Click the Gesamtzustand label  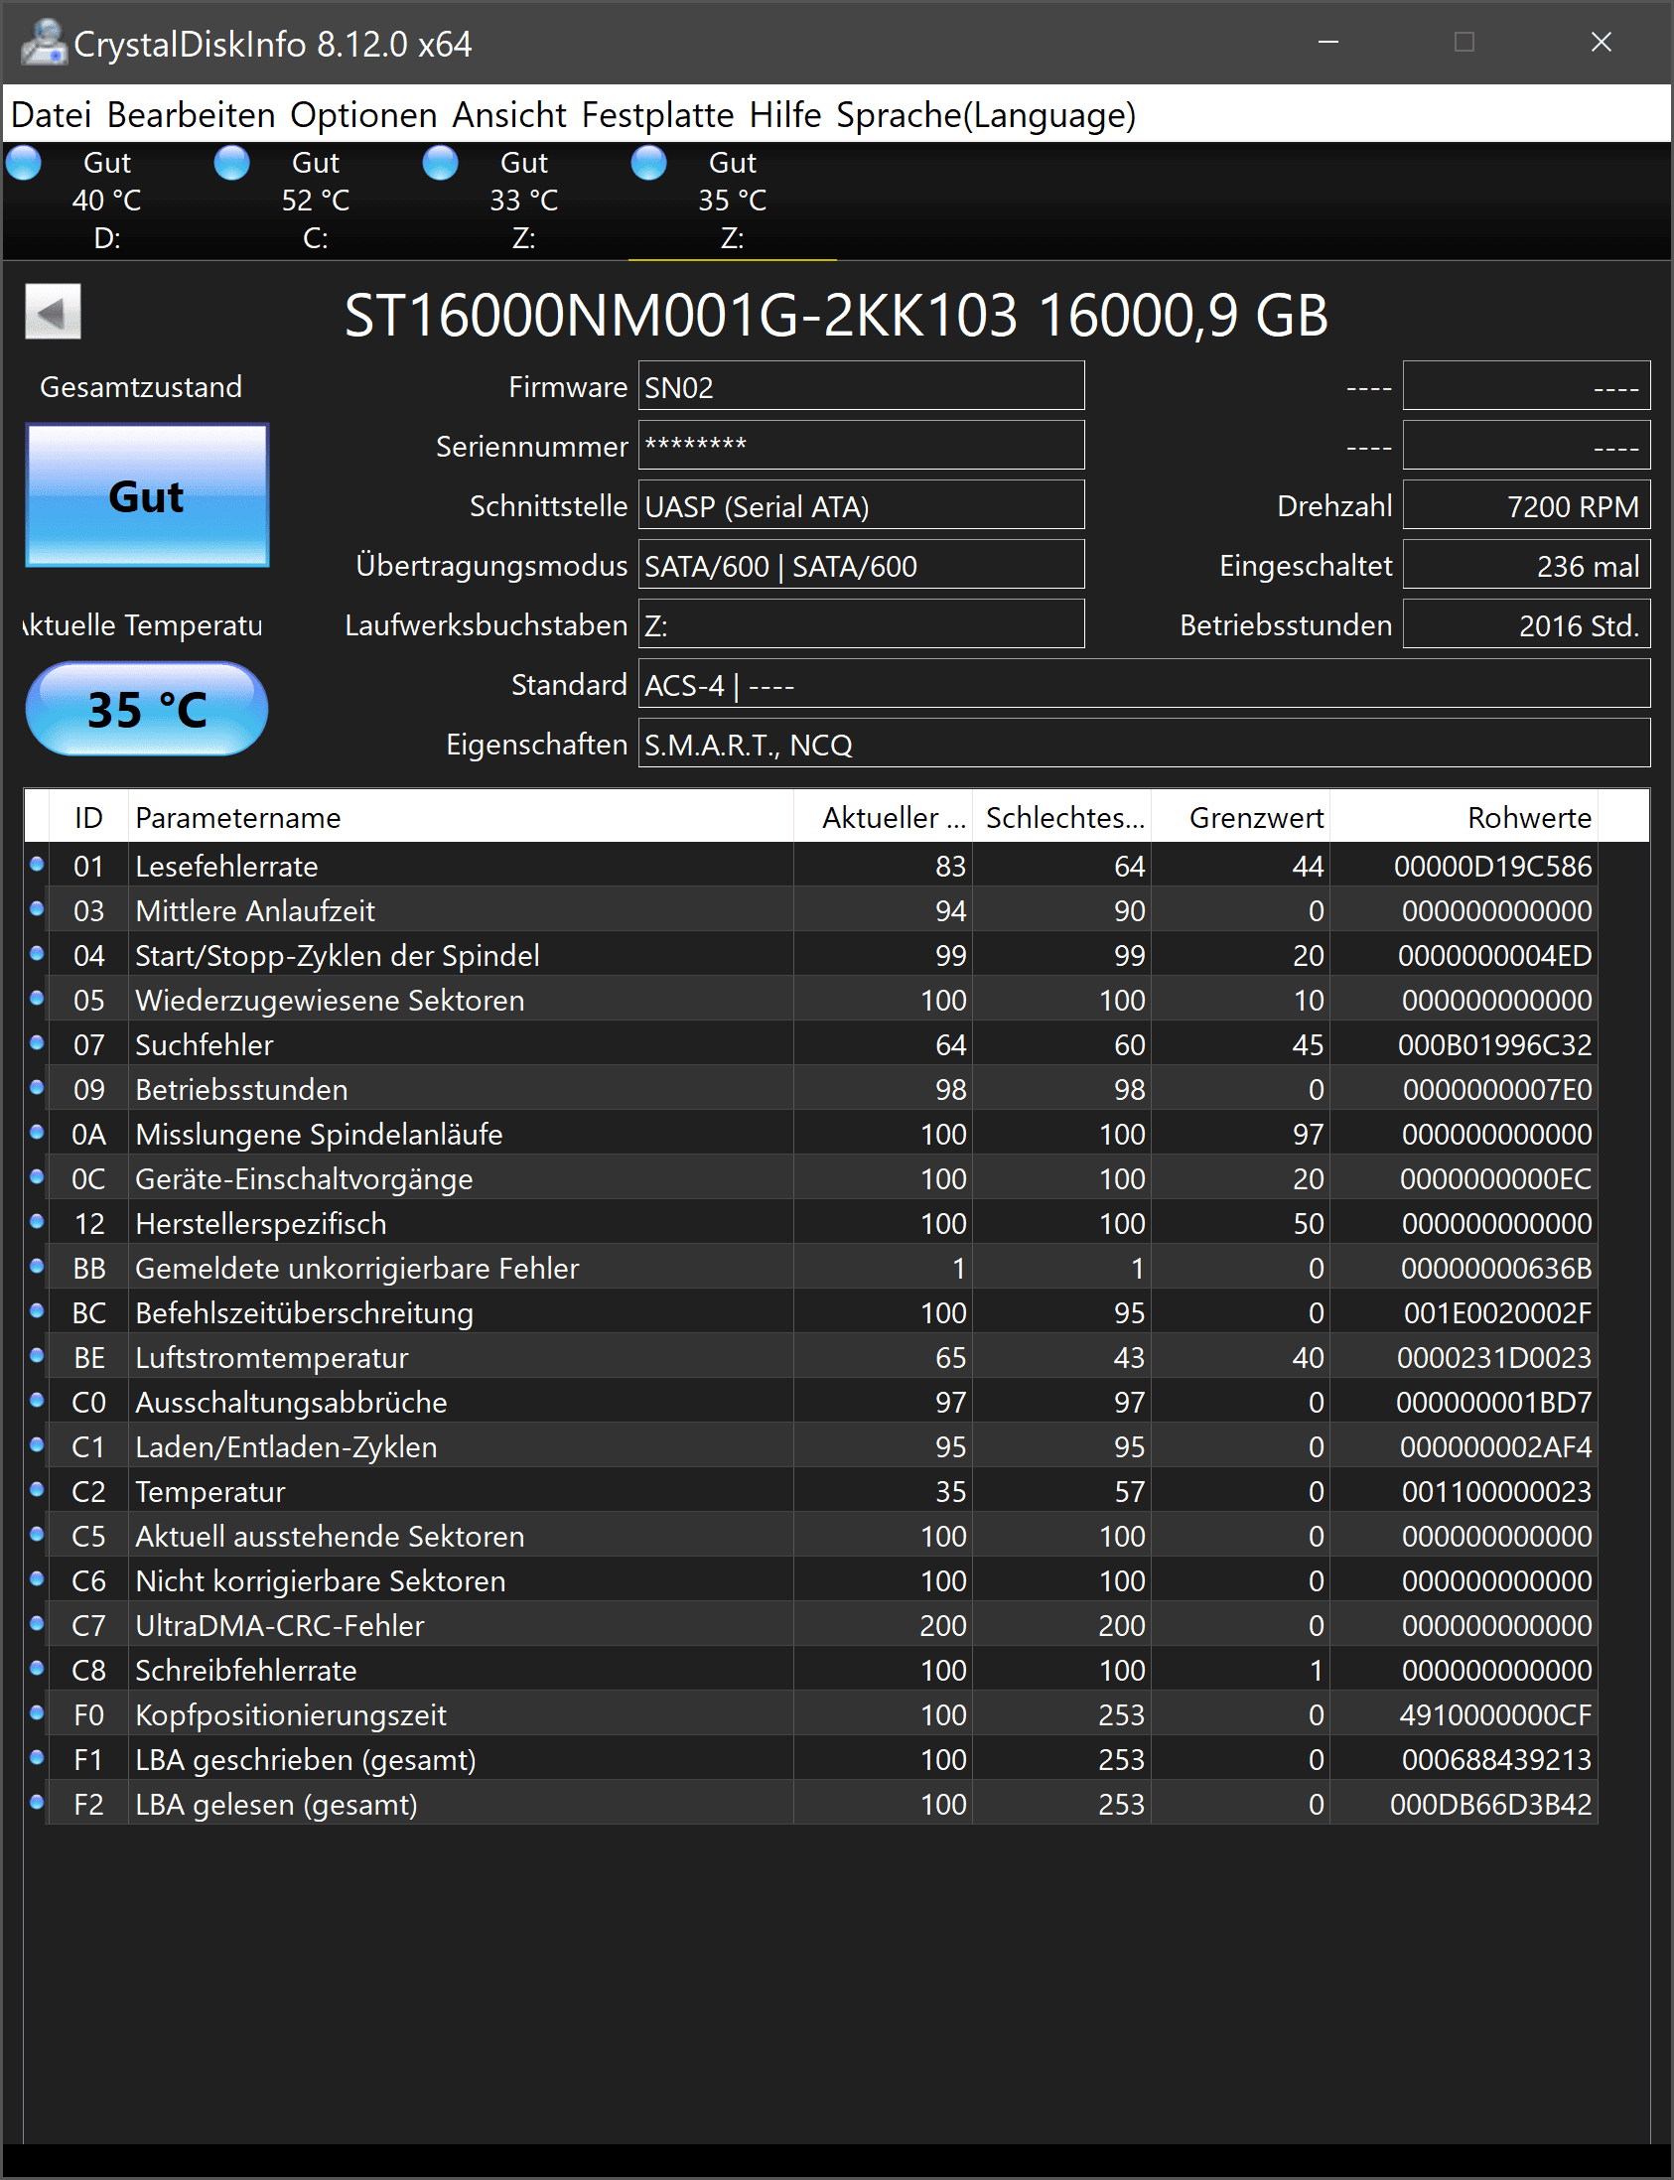coord(141,386)
